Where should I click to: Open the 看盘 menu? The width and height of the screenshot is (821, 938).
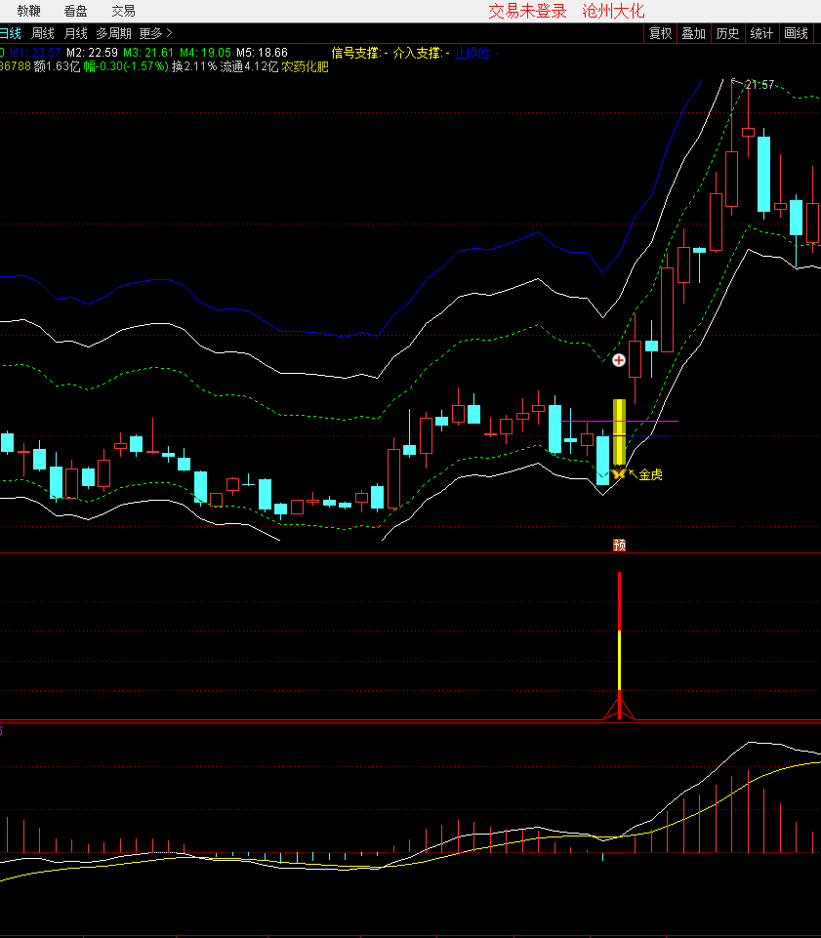pos(75,11)
